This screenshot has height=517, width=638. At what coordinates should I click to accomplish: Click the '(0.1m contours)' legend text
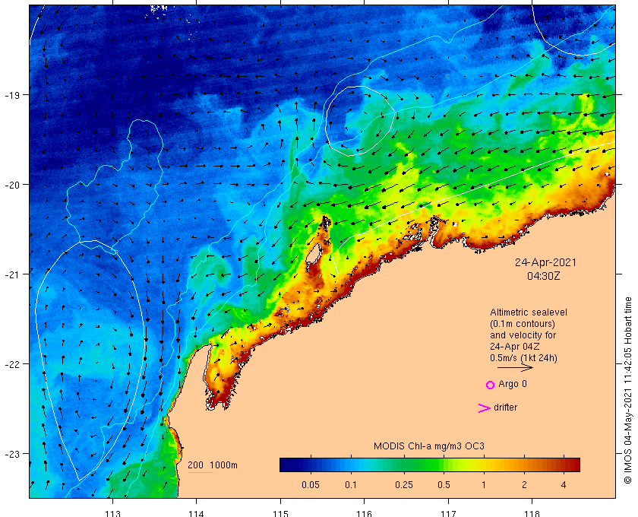tap(523, 324)
